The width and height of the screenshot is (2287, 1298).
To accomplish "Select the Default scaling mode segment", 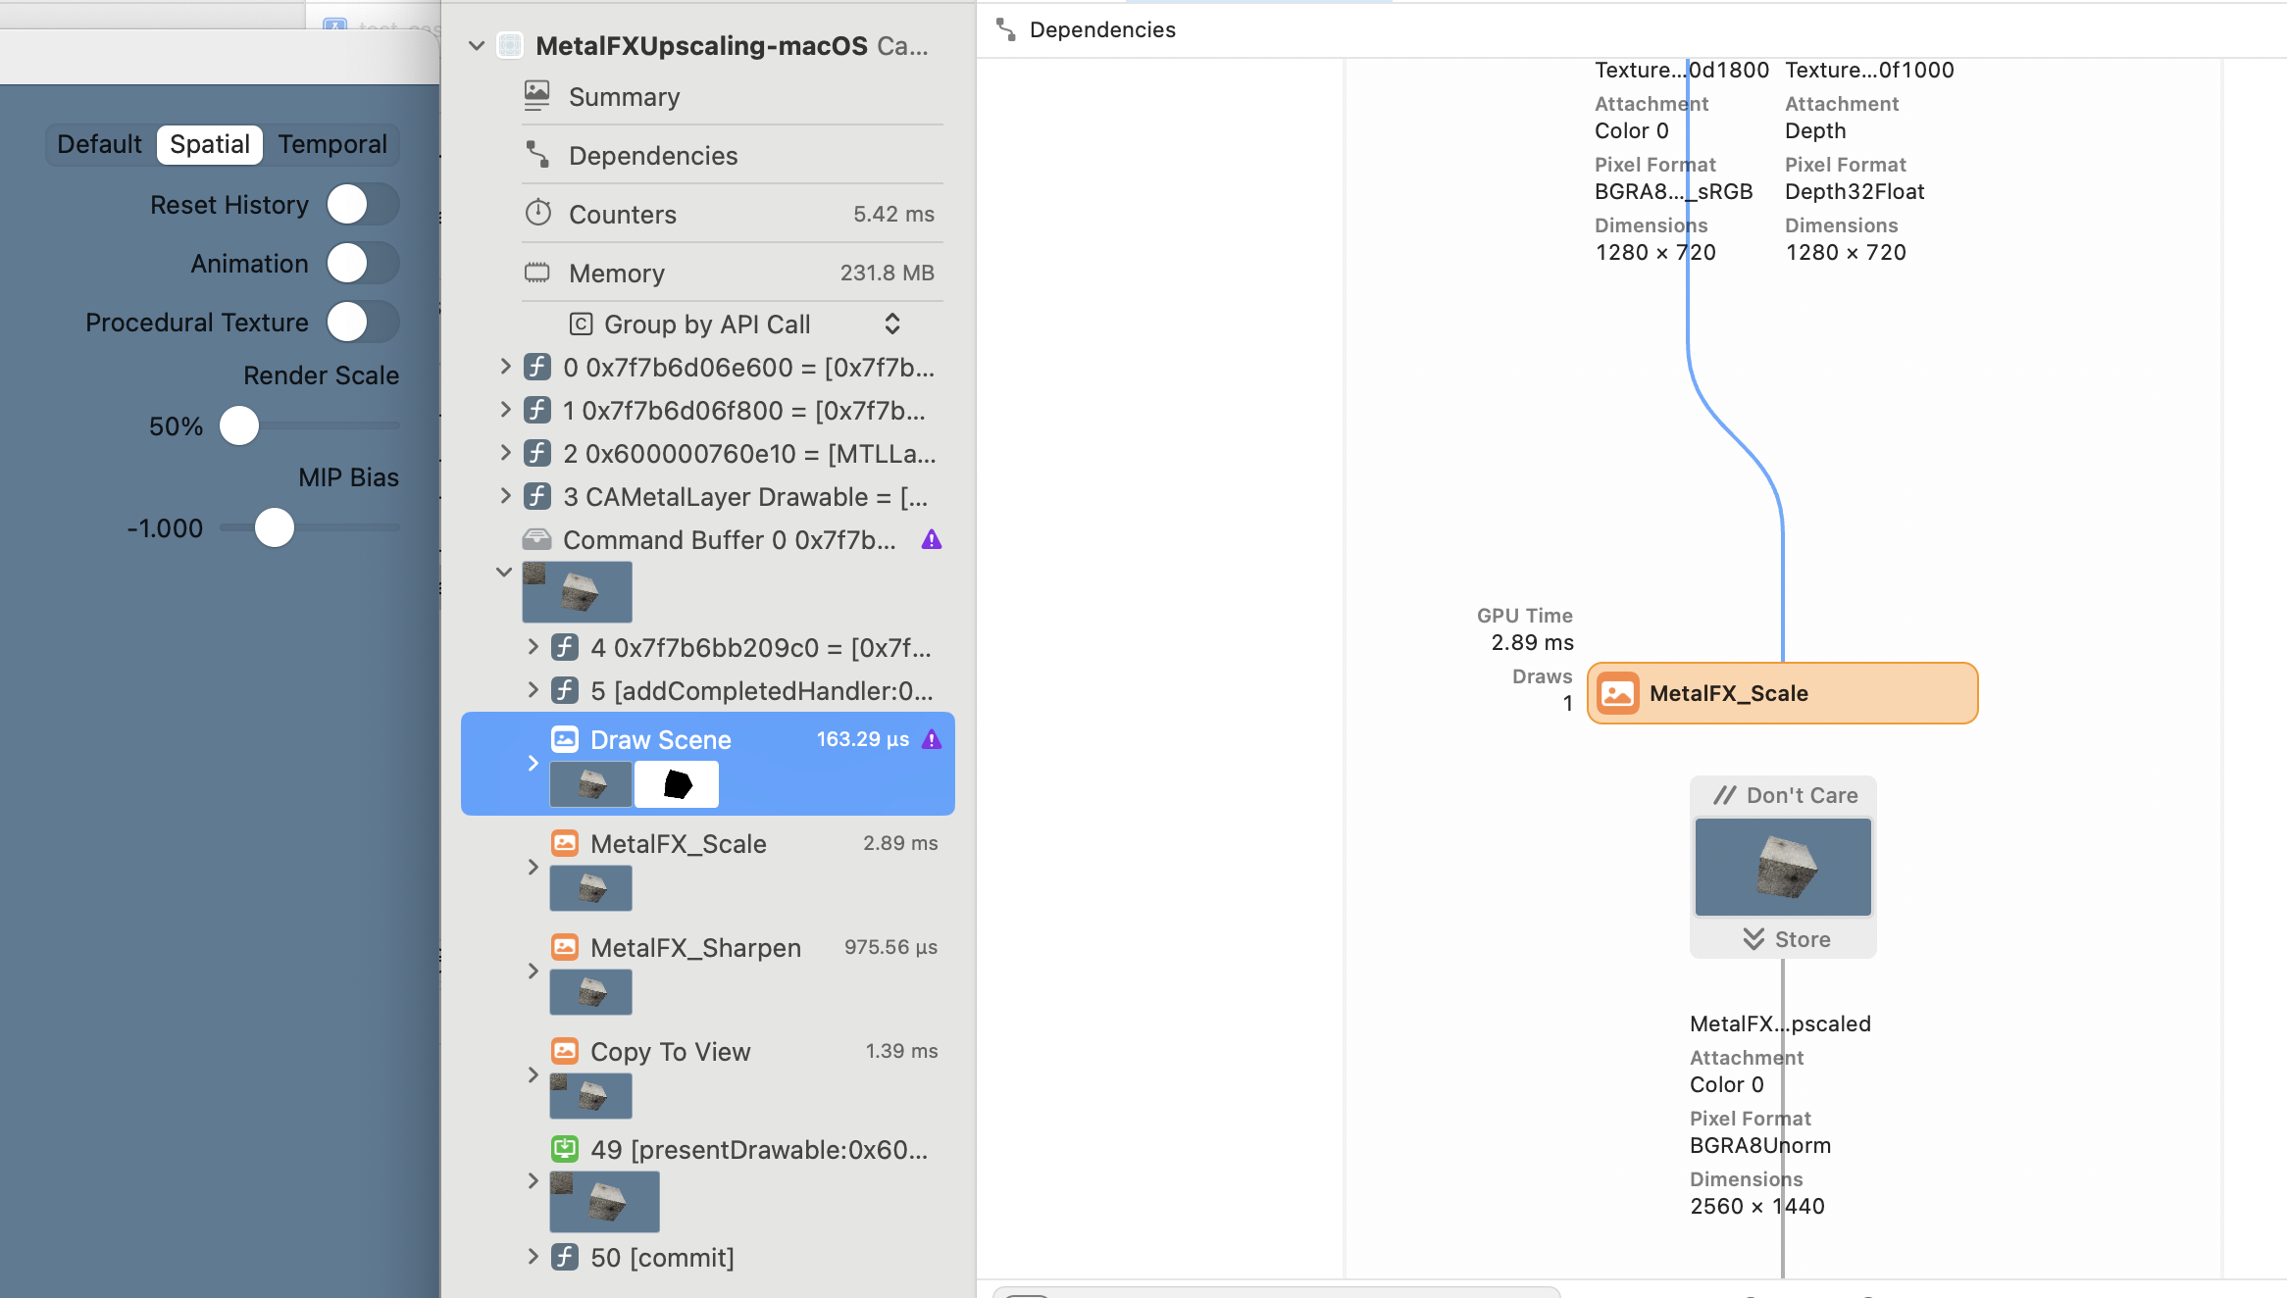I will tap(99, 145).
